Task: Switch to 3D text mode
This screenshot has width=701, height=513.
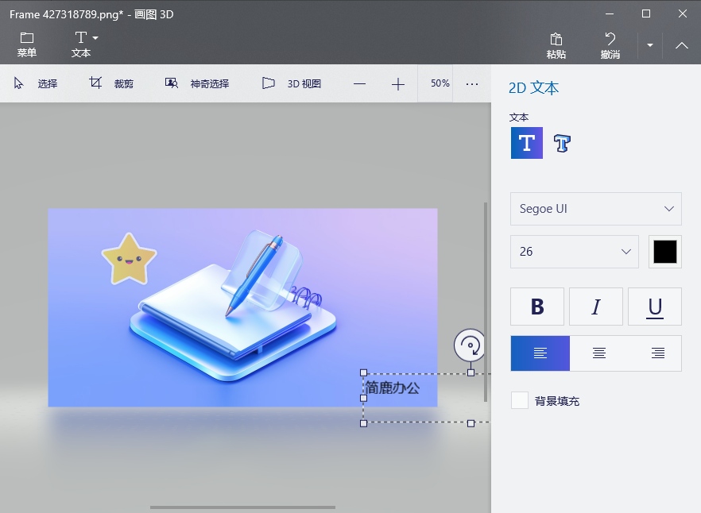Action: 562,143
